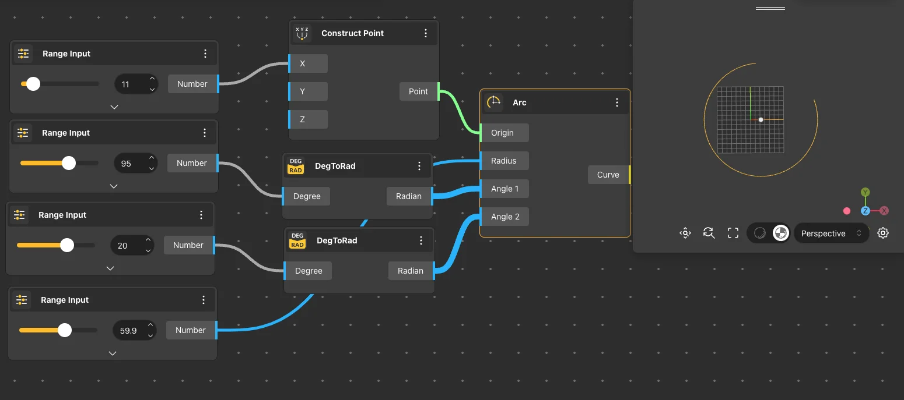Click the reset zoom icon with refresh arrows
Screen dimensions: 904x400
click(x=709, y=233)
